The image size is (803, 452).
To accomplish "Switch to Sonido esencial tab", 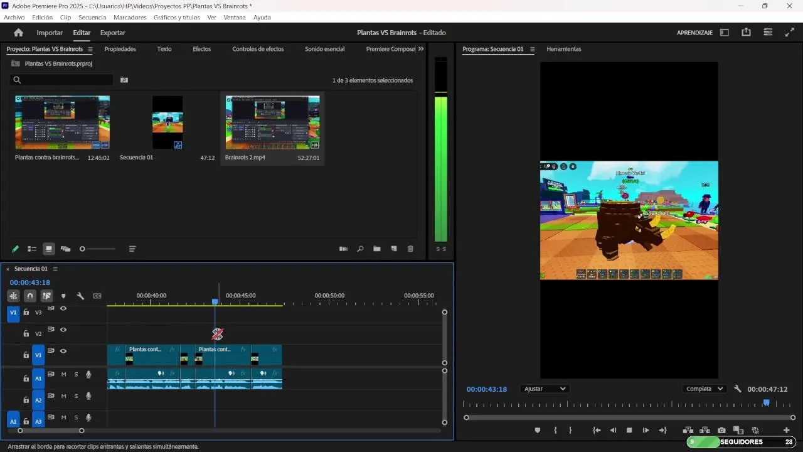I will click(324, 49).
